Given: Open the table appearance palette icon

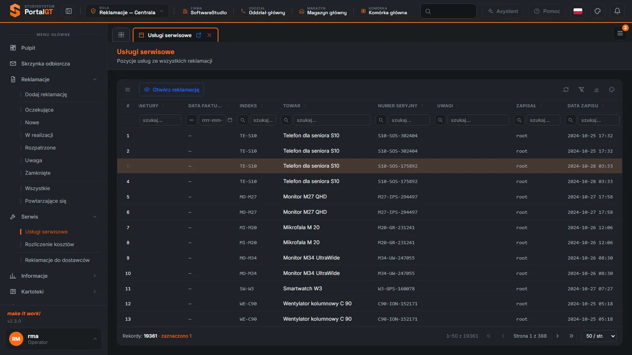Looking at the screenshot, I should [612, 90].
